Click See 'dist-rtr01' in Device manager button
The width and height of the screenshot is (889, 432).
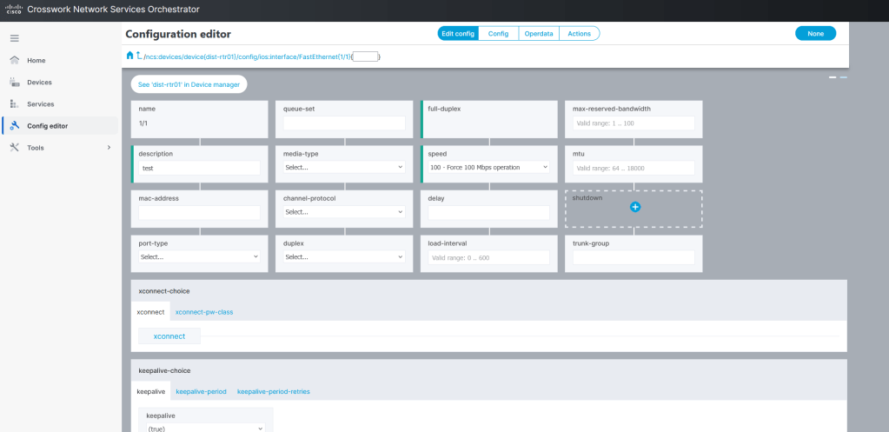tap(189, 84)
